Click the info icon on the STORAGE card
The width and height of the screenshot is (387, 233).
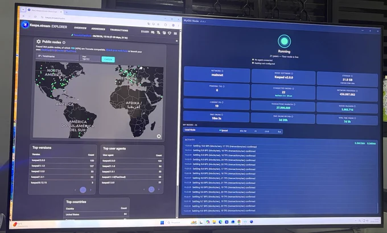click(352, 76)
